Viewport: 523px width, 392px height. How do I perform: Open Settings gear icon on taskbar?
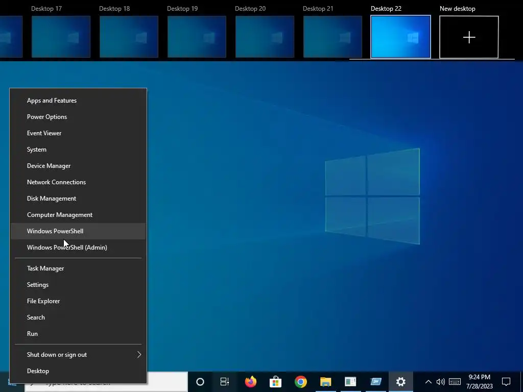[400, 382]
